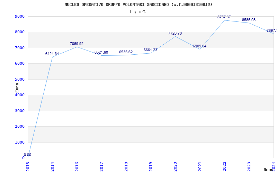Click the 9000 y-axis tick label
277x173 pixels.
tap(20, 17)
